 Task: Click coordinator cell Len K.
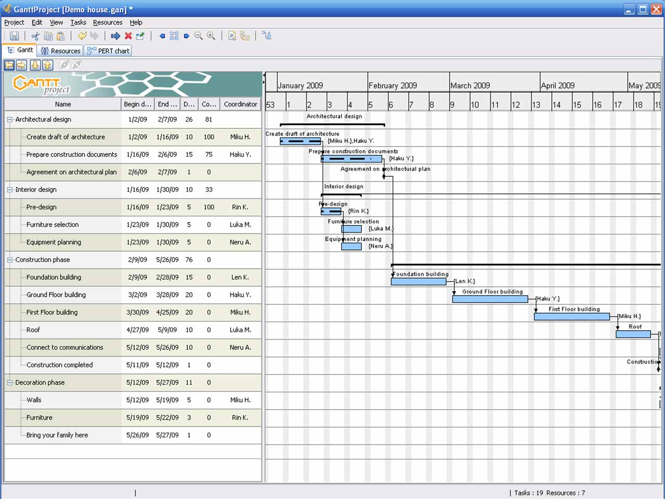click(240, 278)
